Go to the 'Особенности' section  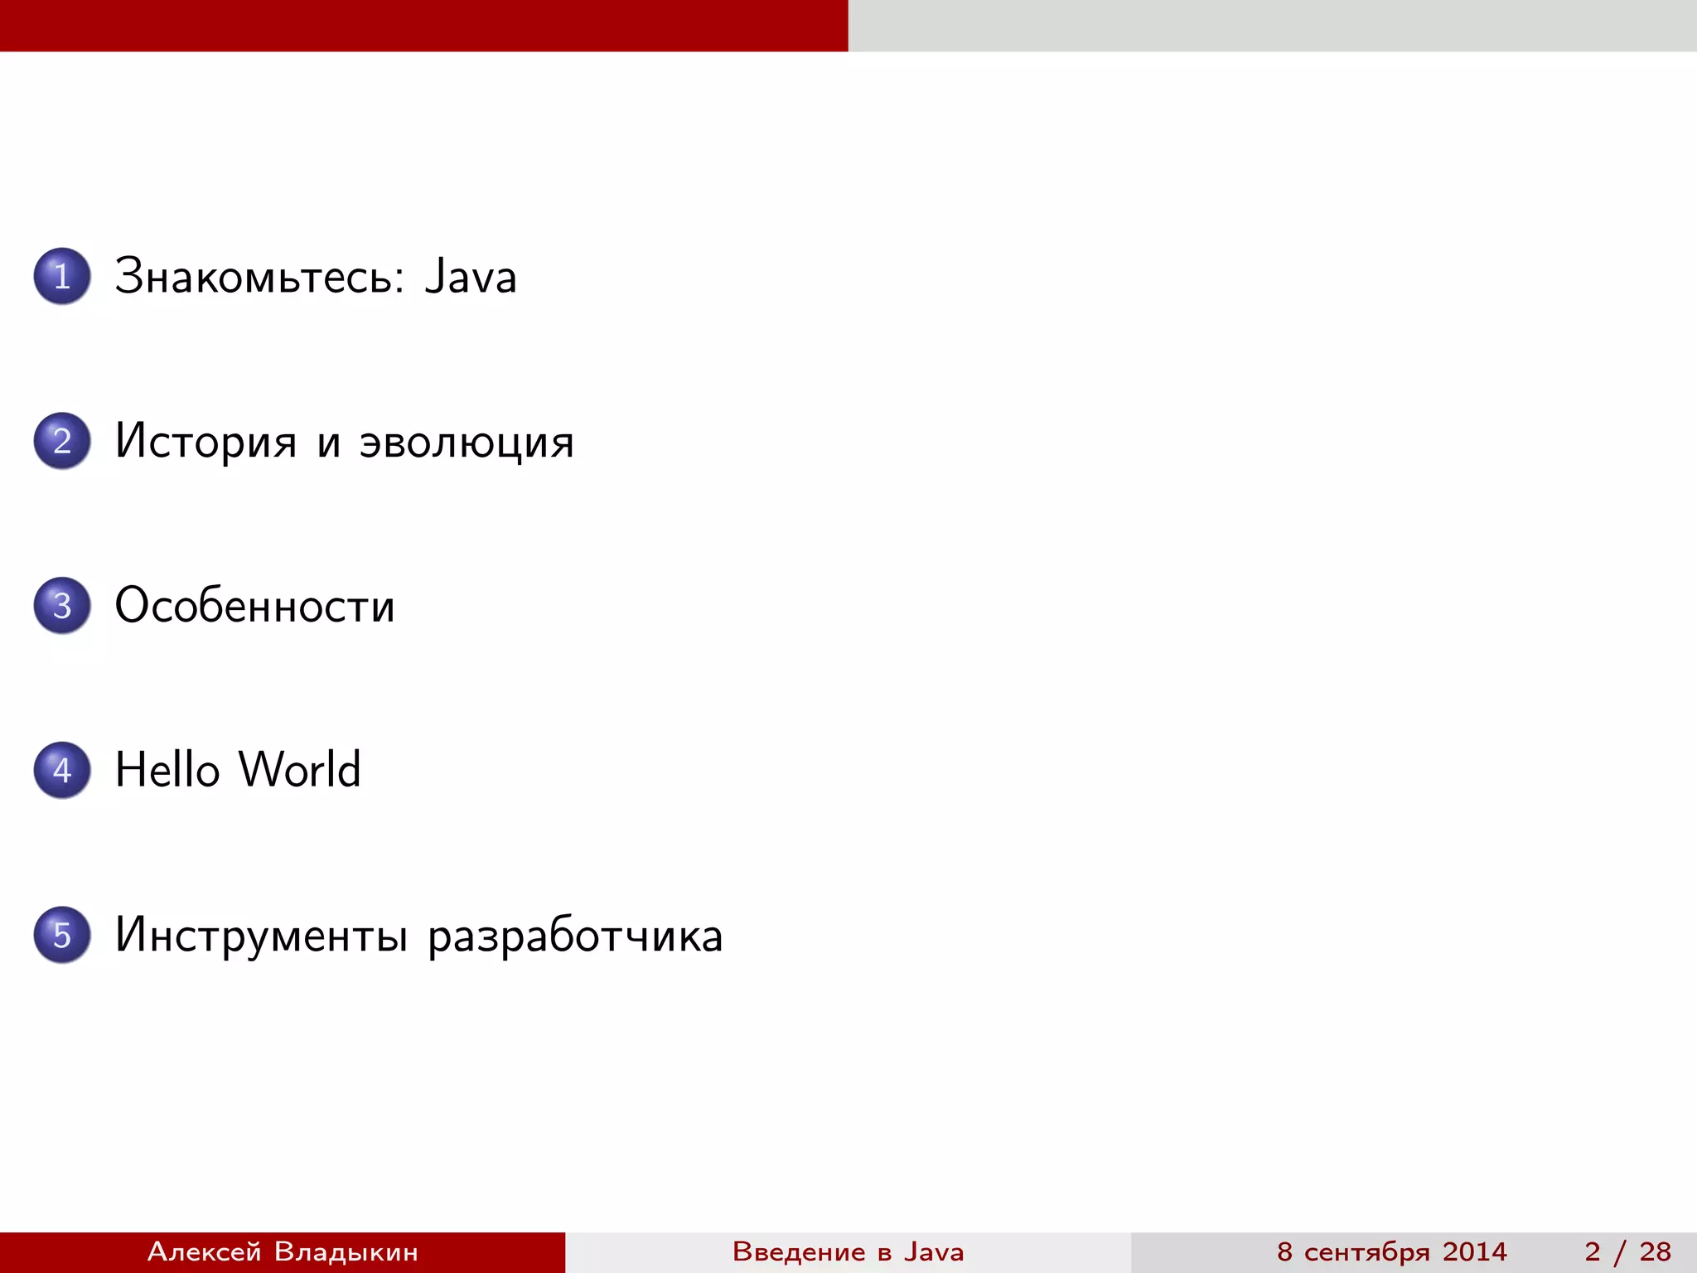click(254, 605)
